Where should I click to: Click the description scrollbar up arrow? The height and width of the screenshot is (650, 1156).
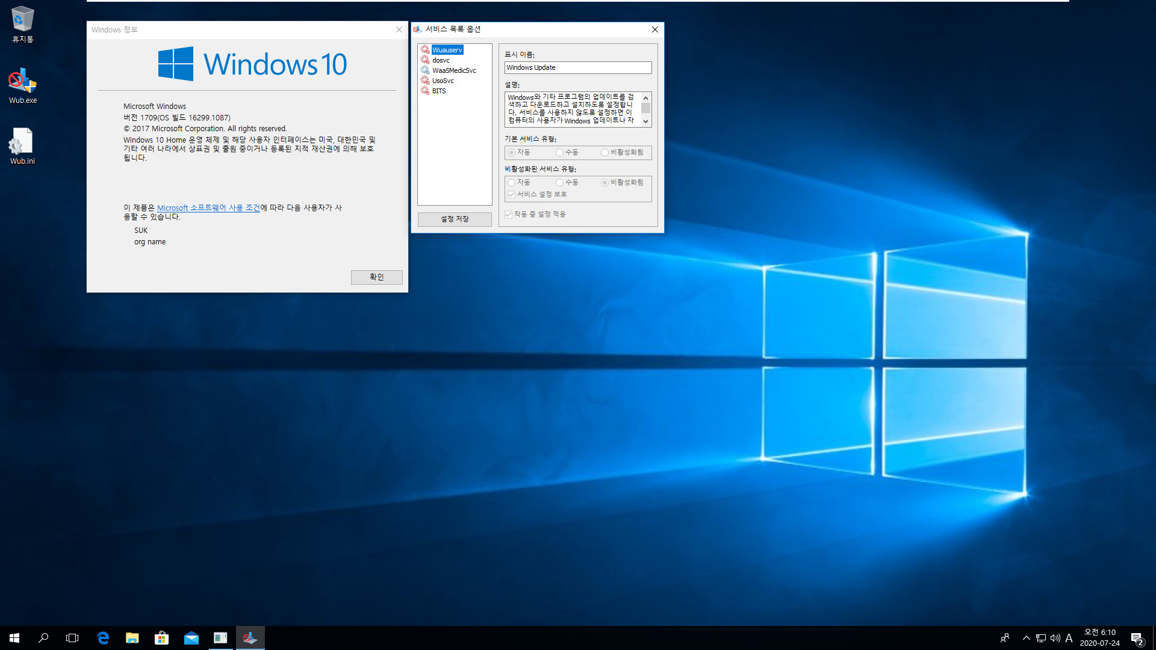tap(645, 97)
